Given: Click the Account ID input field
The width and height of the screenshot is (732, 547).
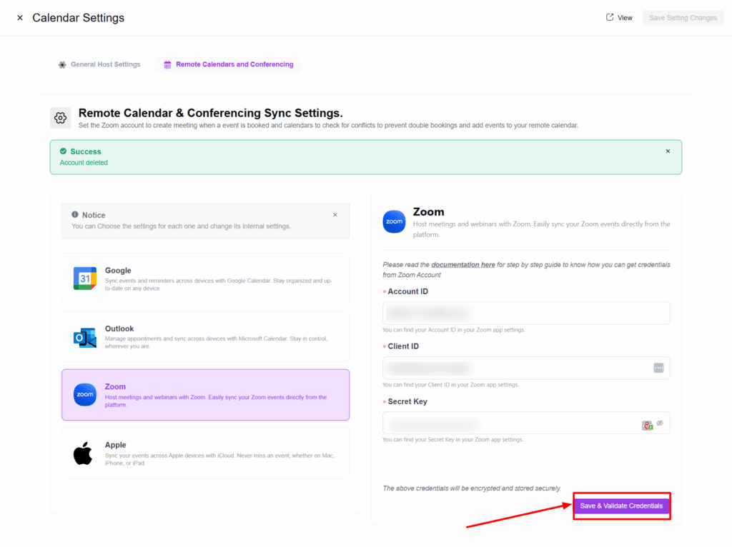Looking at the screenshot, I should click(x=525, y=313).
